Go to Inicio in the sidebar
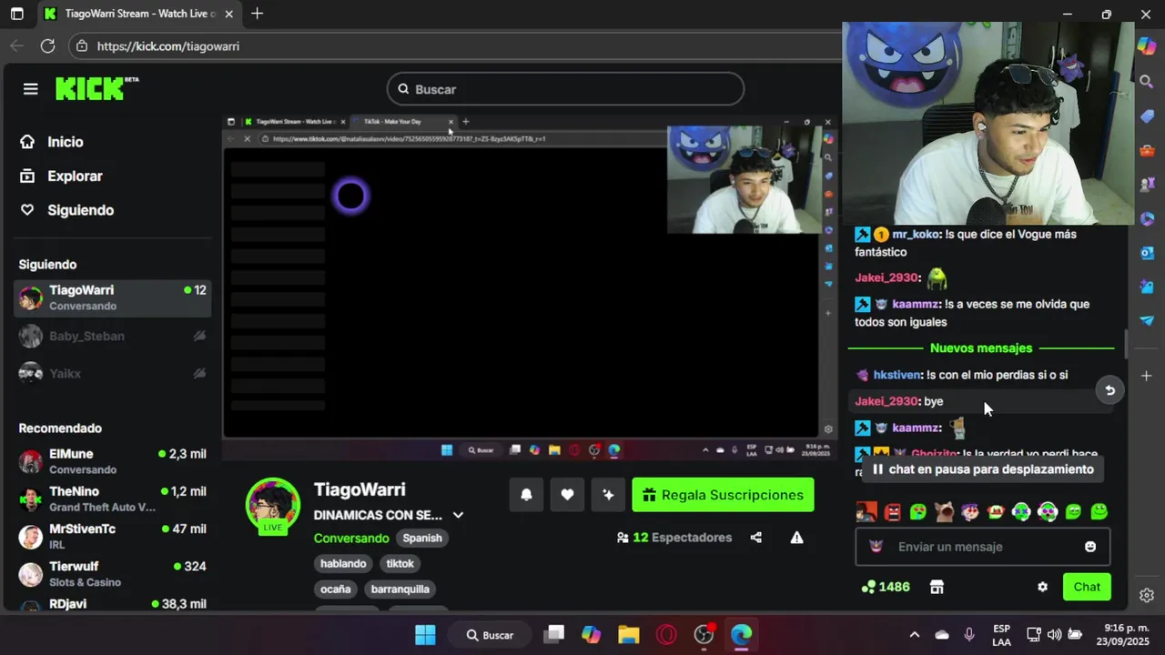The image size is (1165, 655). coord(65,142)
